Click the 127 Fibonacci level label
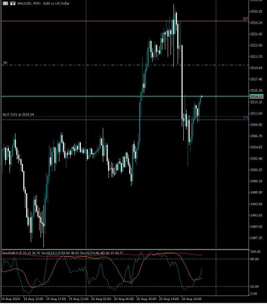The width and height of the screenshot is (267, 304). coord(246,18)
